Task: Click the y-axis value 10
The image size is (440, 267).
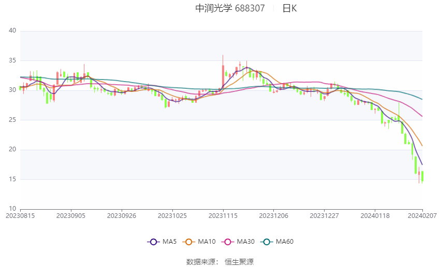Action: [12, 209]
